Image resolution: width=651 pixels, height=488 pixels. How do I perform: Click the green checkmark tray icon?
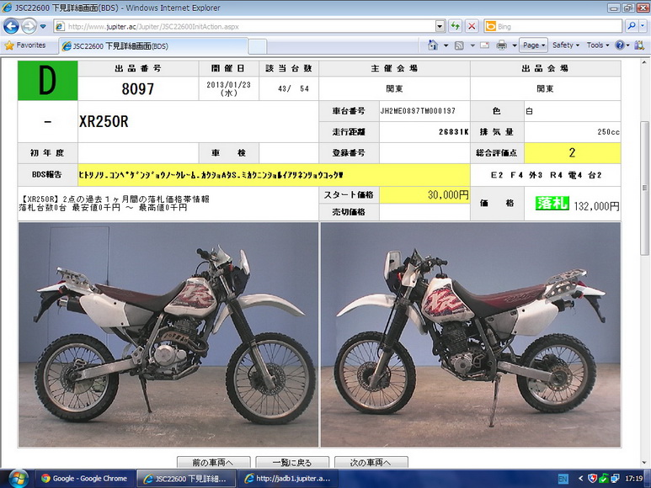pos(604,479)
